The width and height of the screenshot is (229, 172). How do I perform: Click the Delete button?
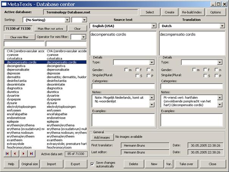[134, 164]
